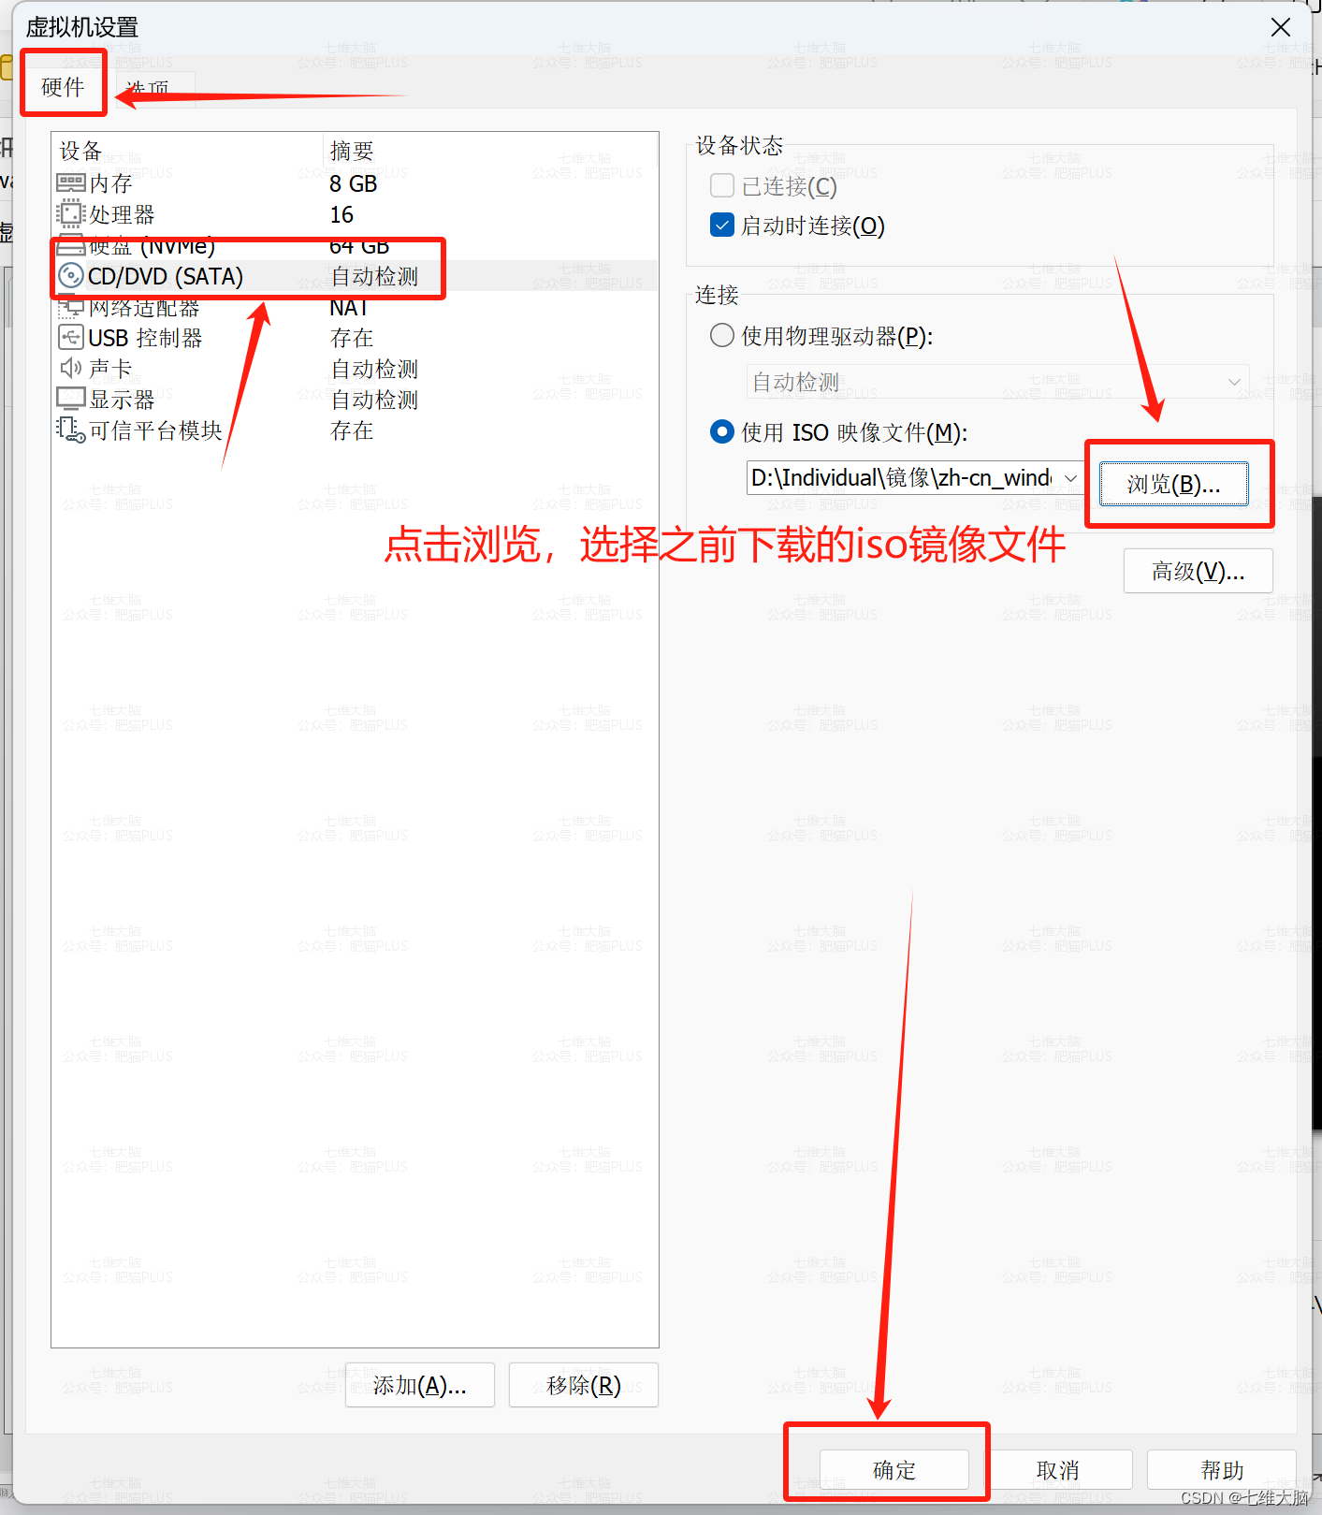Image resolution: width=1322 pixels, height=1515 pixels.
Task: Click the display (显示器) monitor icon
Action: 71,400
